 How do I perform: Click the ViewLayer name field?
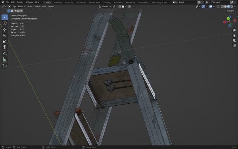(220, 2)
